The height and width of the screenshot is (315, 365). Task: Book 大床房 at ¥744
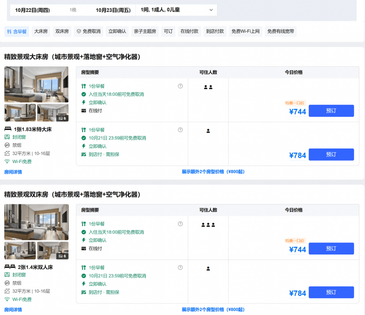click(x=331, y=111)
